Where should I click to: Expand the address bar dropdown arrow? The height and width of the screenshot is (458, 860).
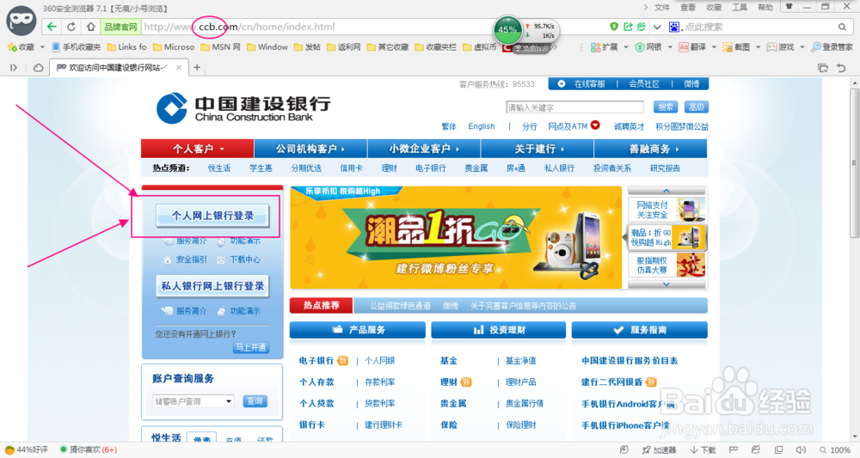pyautogui.click(x=656, y=27)
